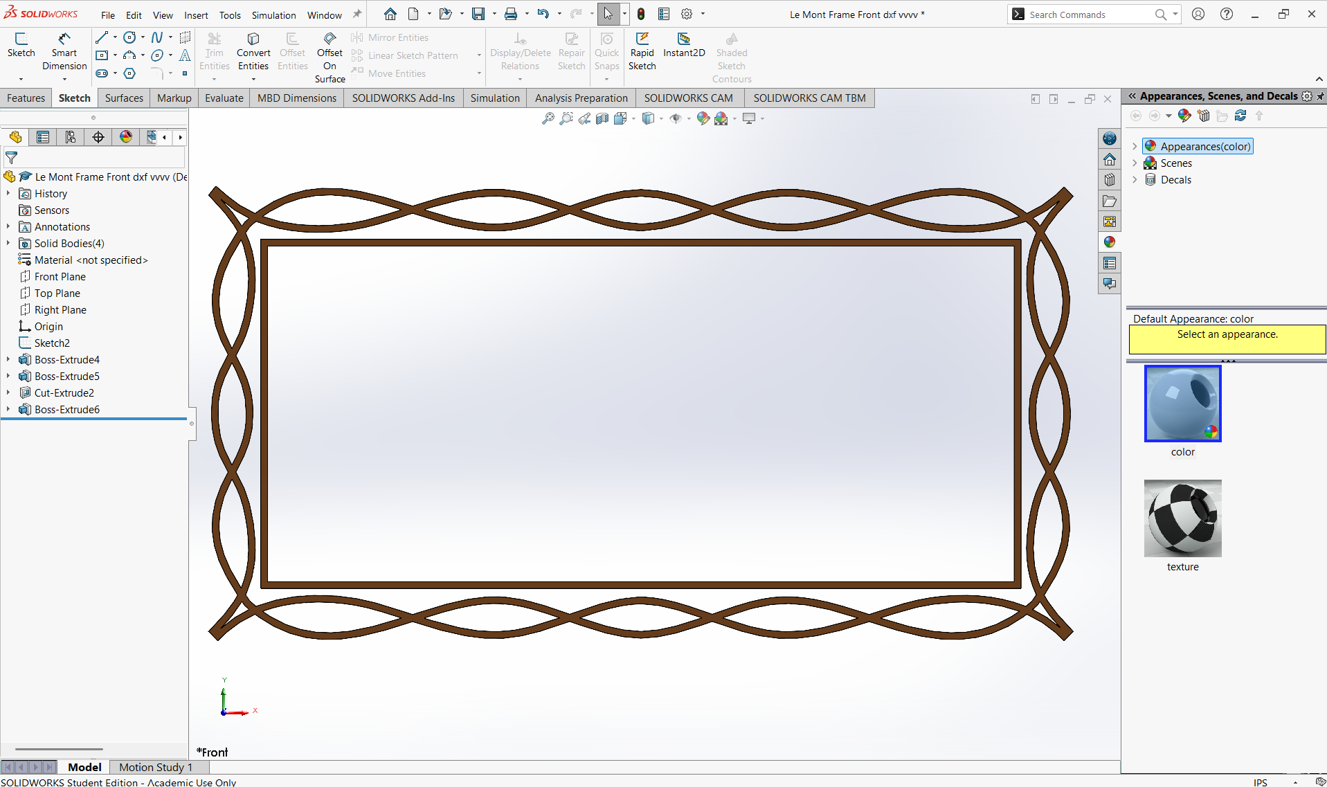Screen dimensions: 1327x787
Task: Click Convert Entities
Action: (253, 52)
